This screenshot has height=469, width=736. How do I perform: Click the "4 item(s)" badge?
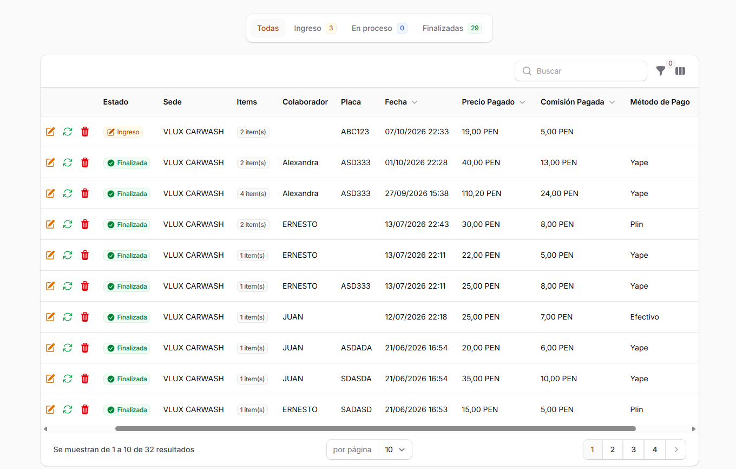pos(253,194)
